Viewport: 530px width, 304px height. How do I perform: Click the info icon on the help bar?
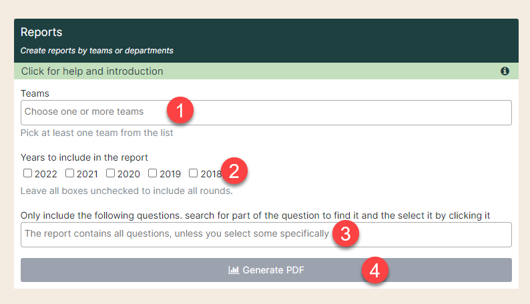point(505,71)
